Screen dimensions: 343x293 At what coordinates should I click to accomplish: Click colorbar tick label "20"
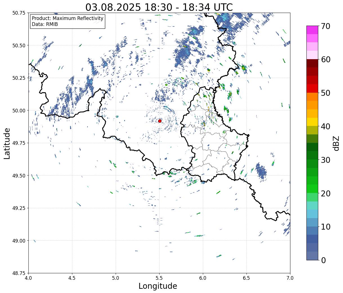pos(326,193)
